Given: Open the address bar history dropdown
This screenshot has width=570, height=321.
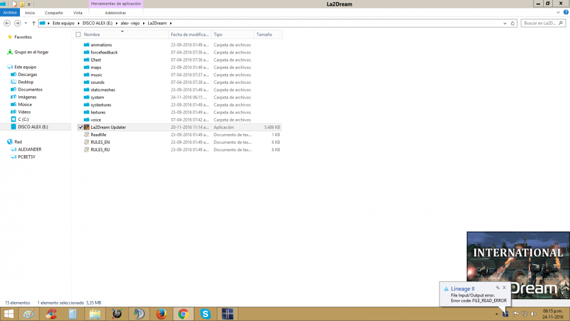Looking at the screenshot, I should (506, 23).
